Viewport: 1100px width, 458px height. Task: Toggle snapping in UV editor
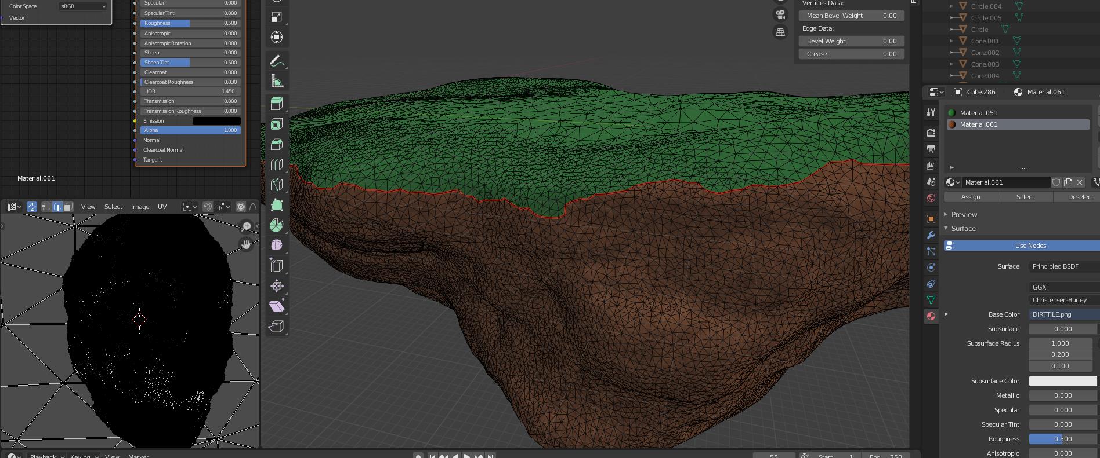point(208,207)
